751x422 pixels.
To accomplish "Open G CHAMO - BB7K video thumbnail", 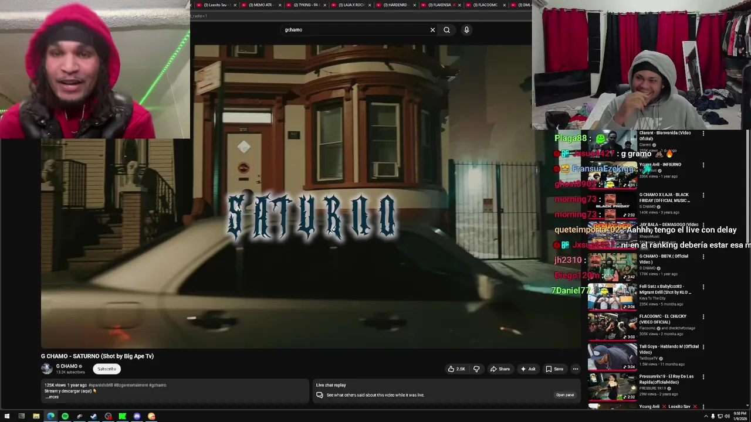I will coord(613,267).
